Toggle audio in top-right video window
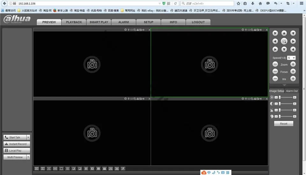Screen dimensions: 306x175 click(x=261, y=30)
